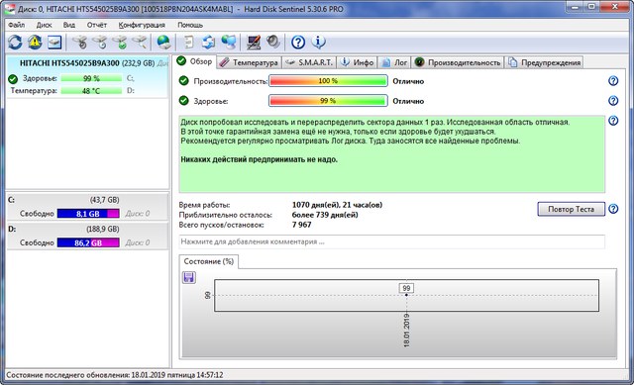Click the blue info toolbar icon
This screenshot has height=385, width=634.
pyautogui.click(x=319, y=42)
